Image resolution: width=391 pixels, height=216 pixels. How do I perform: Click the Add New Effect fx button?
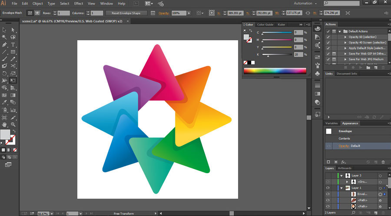343,162
